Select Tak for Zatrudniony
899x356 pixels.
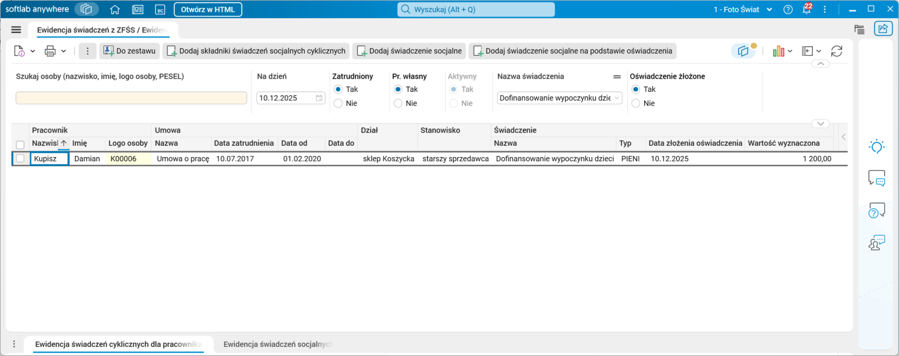pyautogui.click(x=338, y=89)
